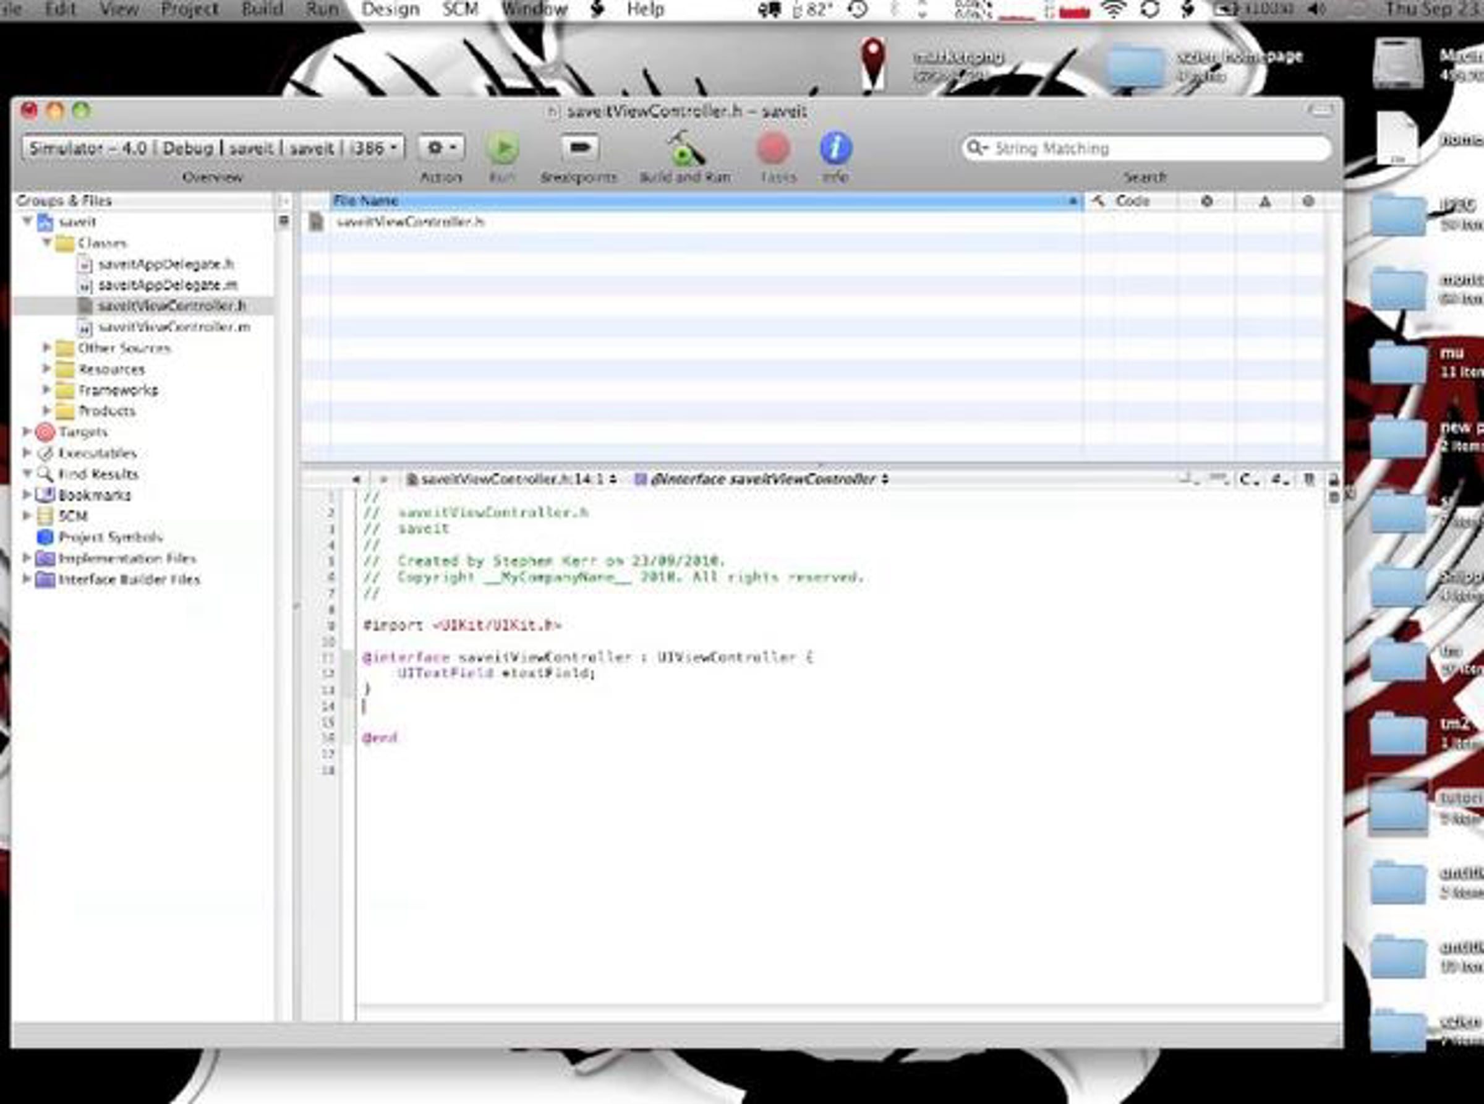Select saveitAppDelegate.m in file tree
The width and height of the screenshot is (1484, 1104).
pyautogui.click(x=167, y=285)
